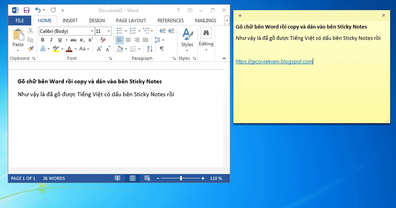
Task: Click Decrease Indent icon
Action: pyautogui.click(x=163, y=31)
